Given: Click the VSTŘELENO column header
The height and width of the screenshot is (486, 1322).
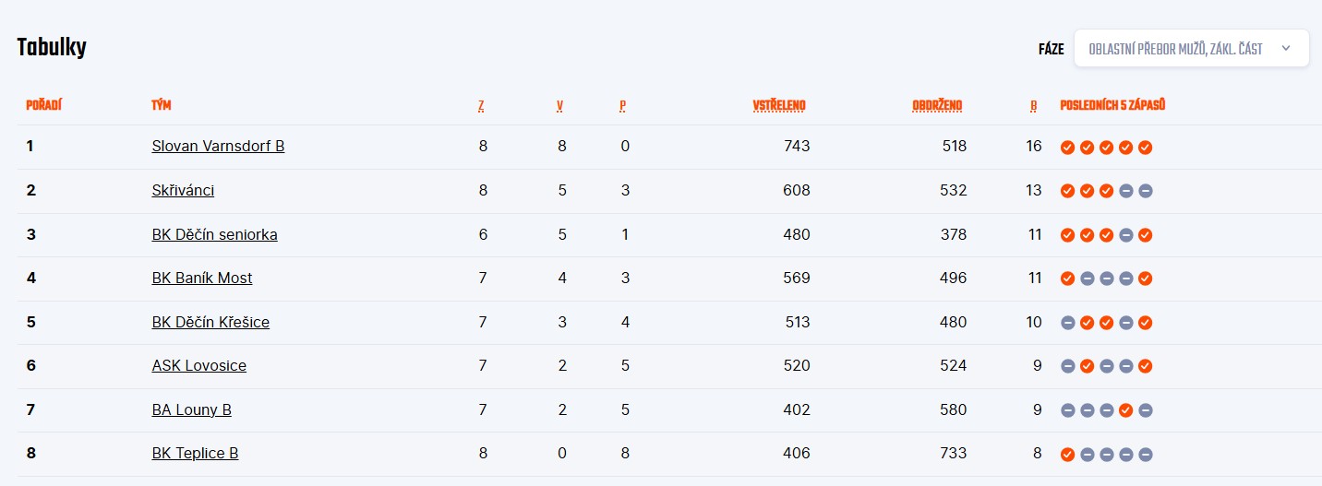Looking at the screenshot, I should click(x=779, y=105).
